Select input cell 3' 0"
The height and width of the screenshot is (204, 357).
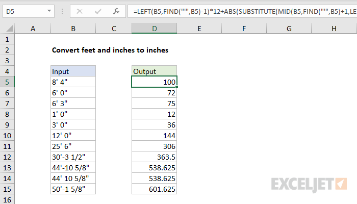73,125
